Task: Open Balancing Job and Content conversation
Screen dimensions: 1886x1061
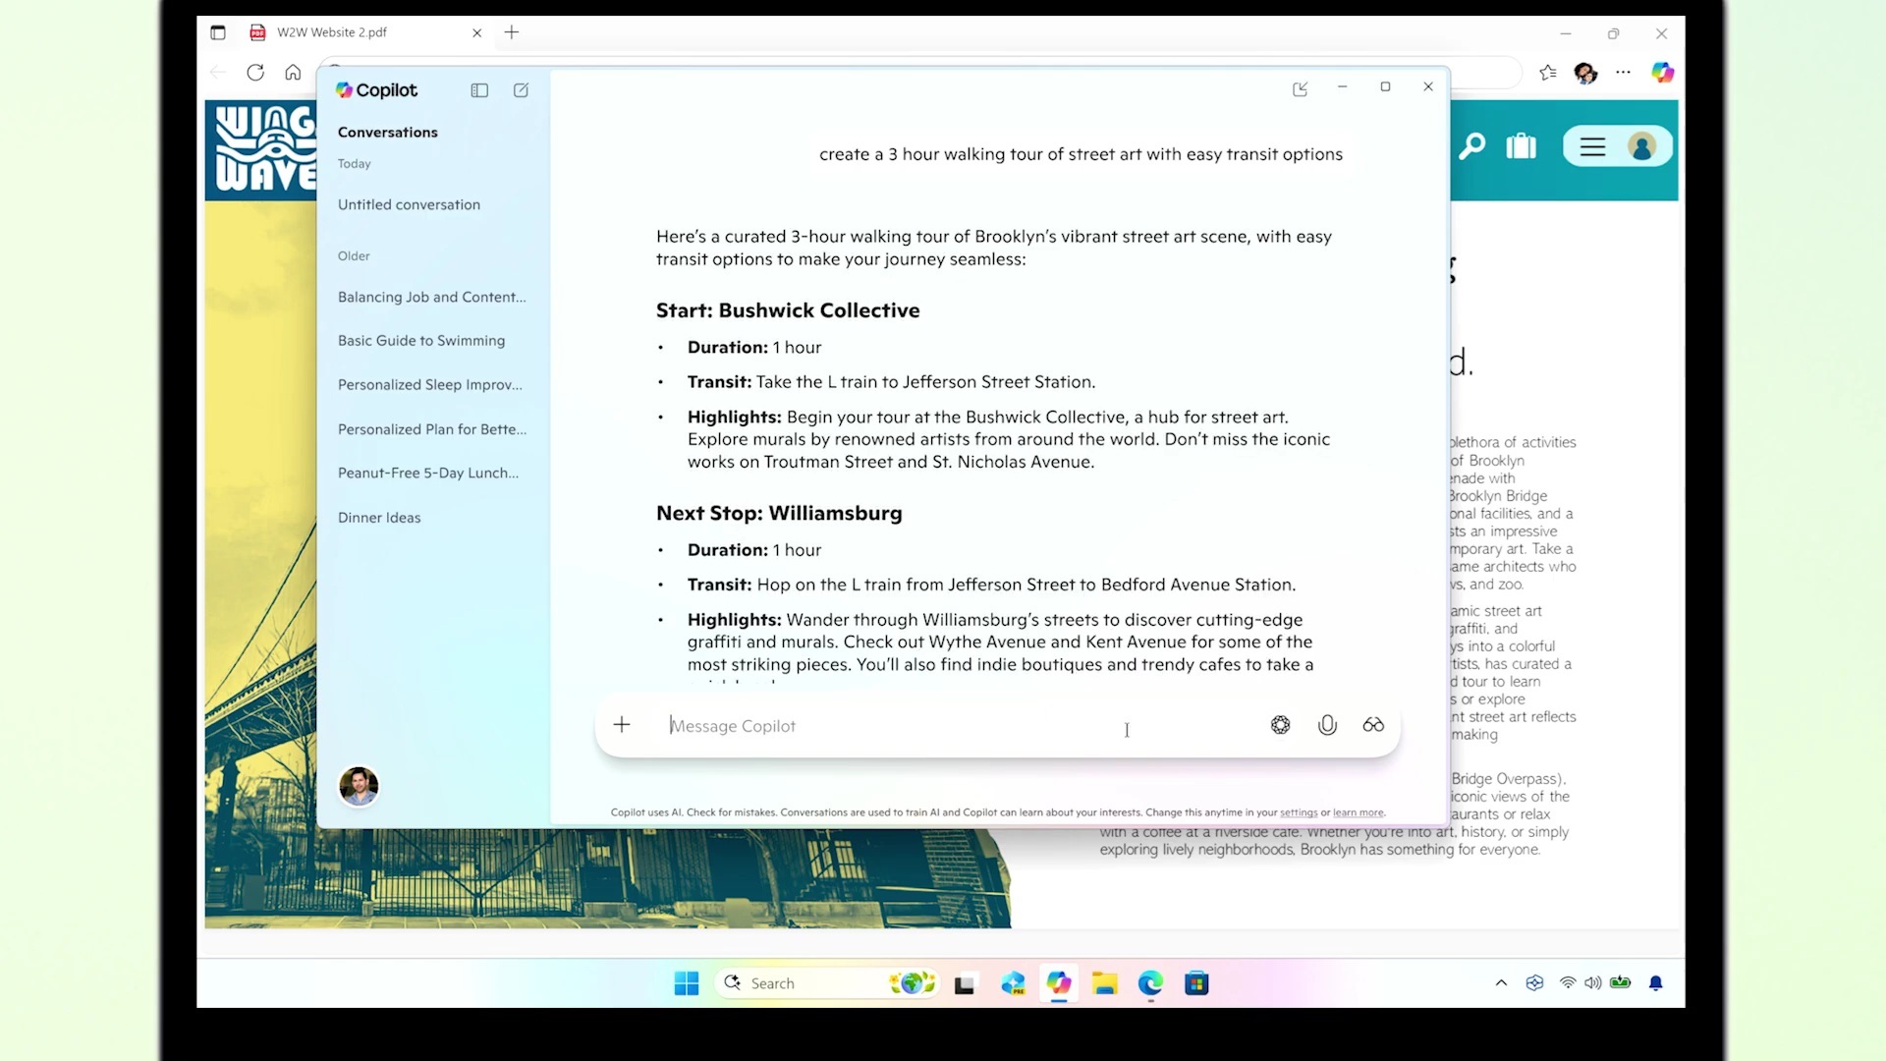Action: coord(432,297)
